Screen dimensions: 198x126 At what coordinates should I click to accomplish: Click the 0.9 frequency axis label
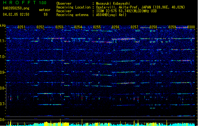3,72
